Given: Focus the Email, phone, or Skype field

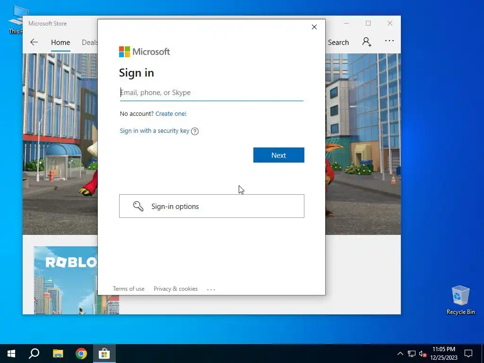Looking at the screenshot, I should pos(212,93).
